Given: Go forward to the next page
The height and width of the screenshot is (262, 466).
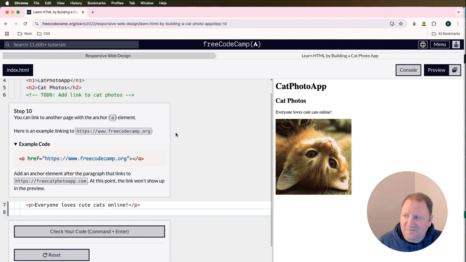Looking at the screenshot, I should 16,24.
